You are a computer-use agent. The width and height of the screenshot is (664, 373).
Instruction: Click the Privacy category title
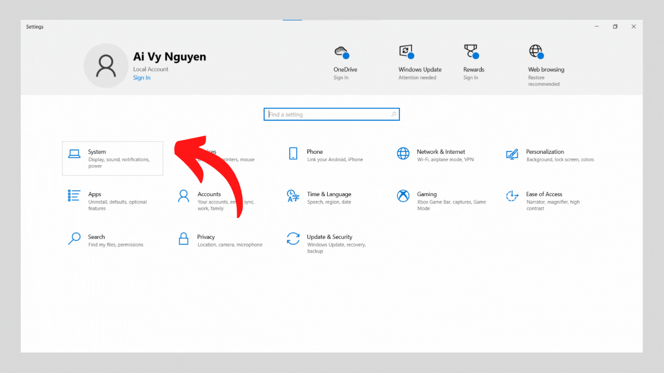coord(206,237)
